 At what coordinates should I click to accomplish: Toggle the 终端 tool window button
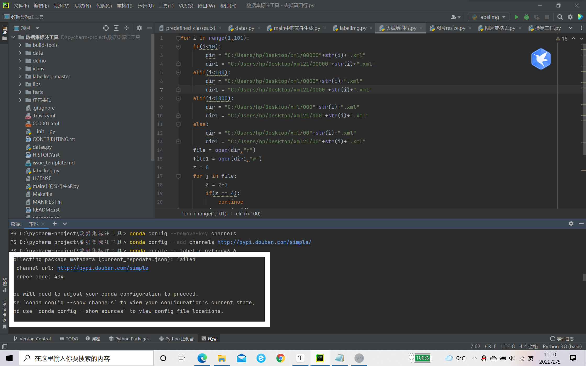[x=209, y=339]
